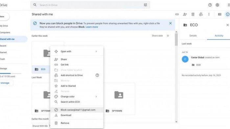The width and height of the screenshot is (230, 129).
Task: Click the file list vertical scrollbar
Action: pyautogui.click(x=176, y=40)
